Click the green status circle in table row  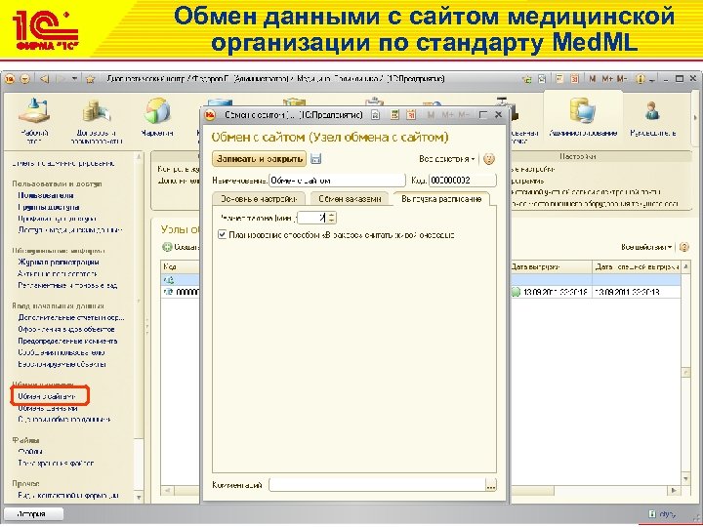(516, 292)
